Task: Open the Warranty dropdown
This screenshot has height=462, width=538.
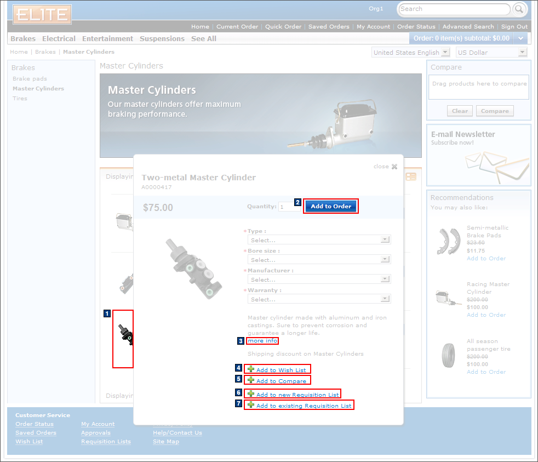Action: click(319, 299)
